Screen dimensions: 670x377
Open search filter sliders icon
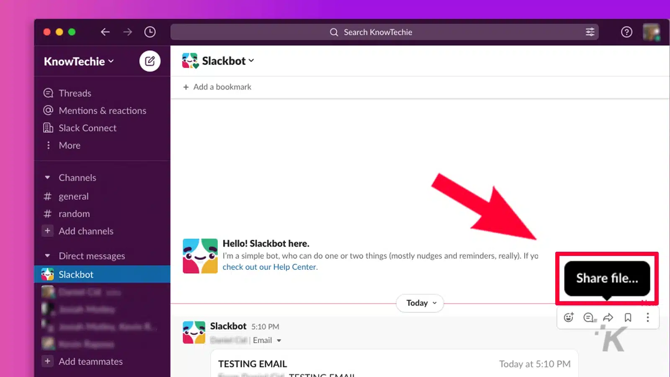(590, 32)
